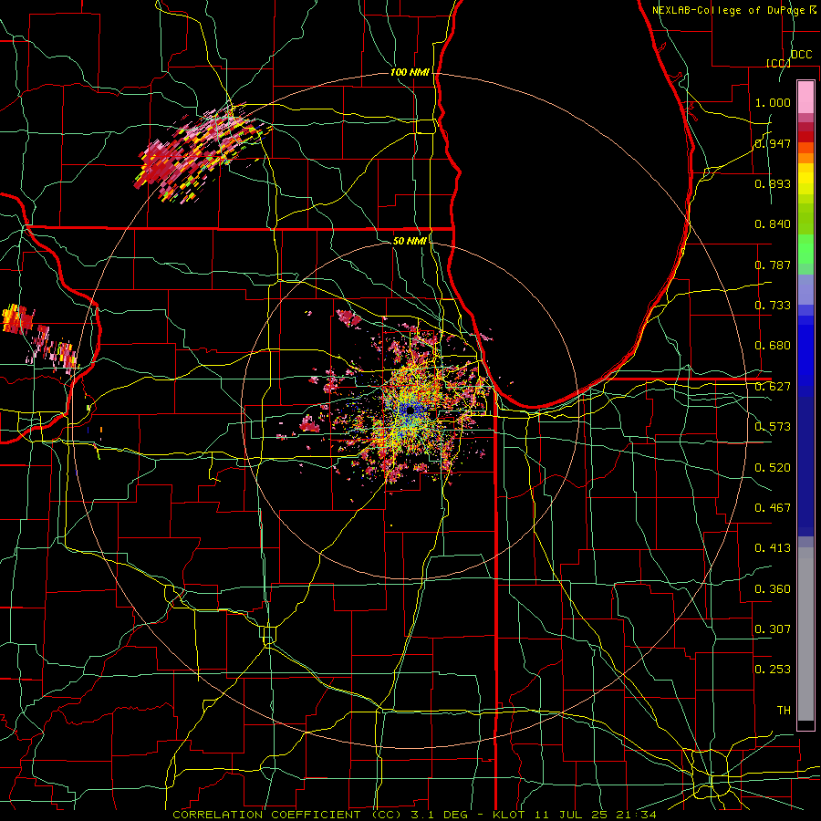Click the 0.467 scale value
Viewport: 821px width, 821px height.
[x=773, y=508]
